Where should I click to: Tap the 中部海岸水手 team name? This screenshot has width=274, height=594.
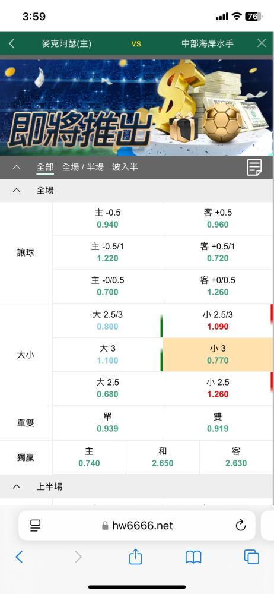click(x=208, y=43)
